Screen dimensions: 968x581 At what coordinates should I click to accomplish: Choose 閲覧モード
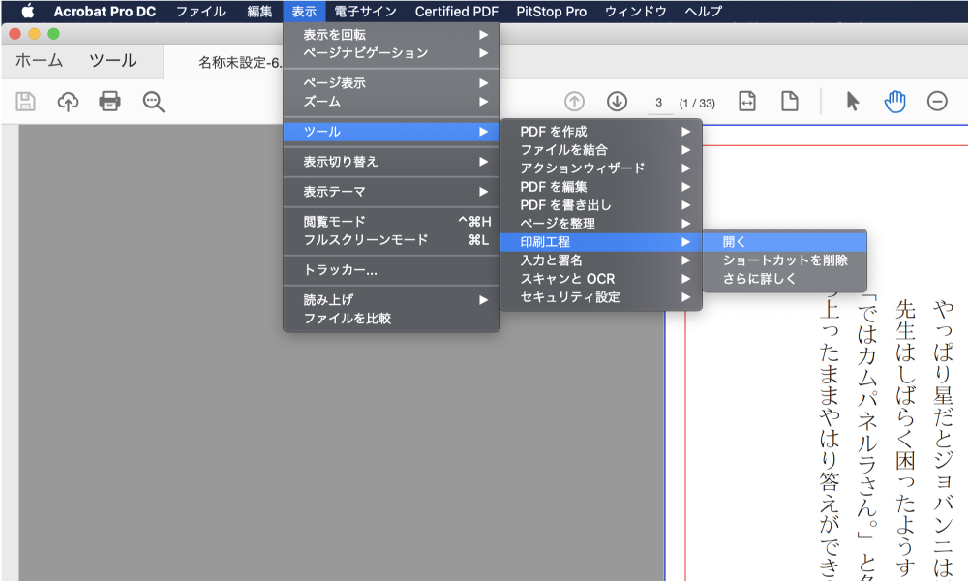391,222
